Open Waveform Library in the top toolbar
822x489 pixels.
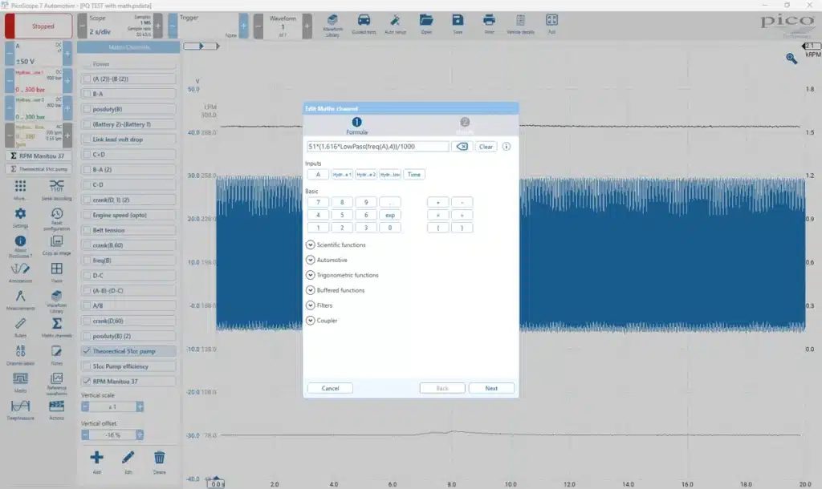pos(332,25)
